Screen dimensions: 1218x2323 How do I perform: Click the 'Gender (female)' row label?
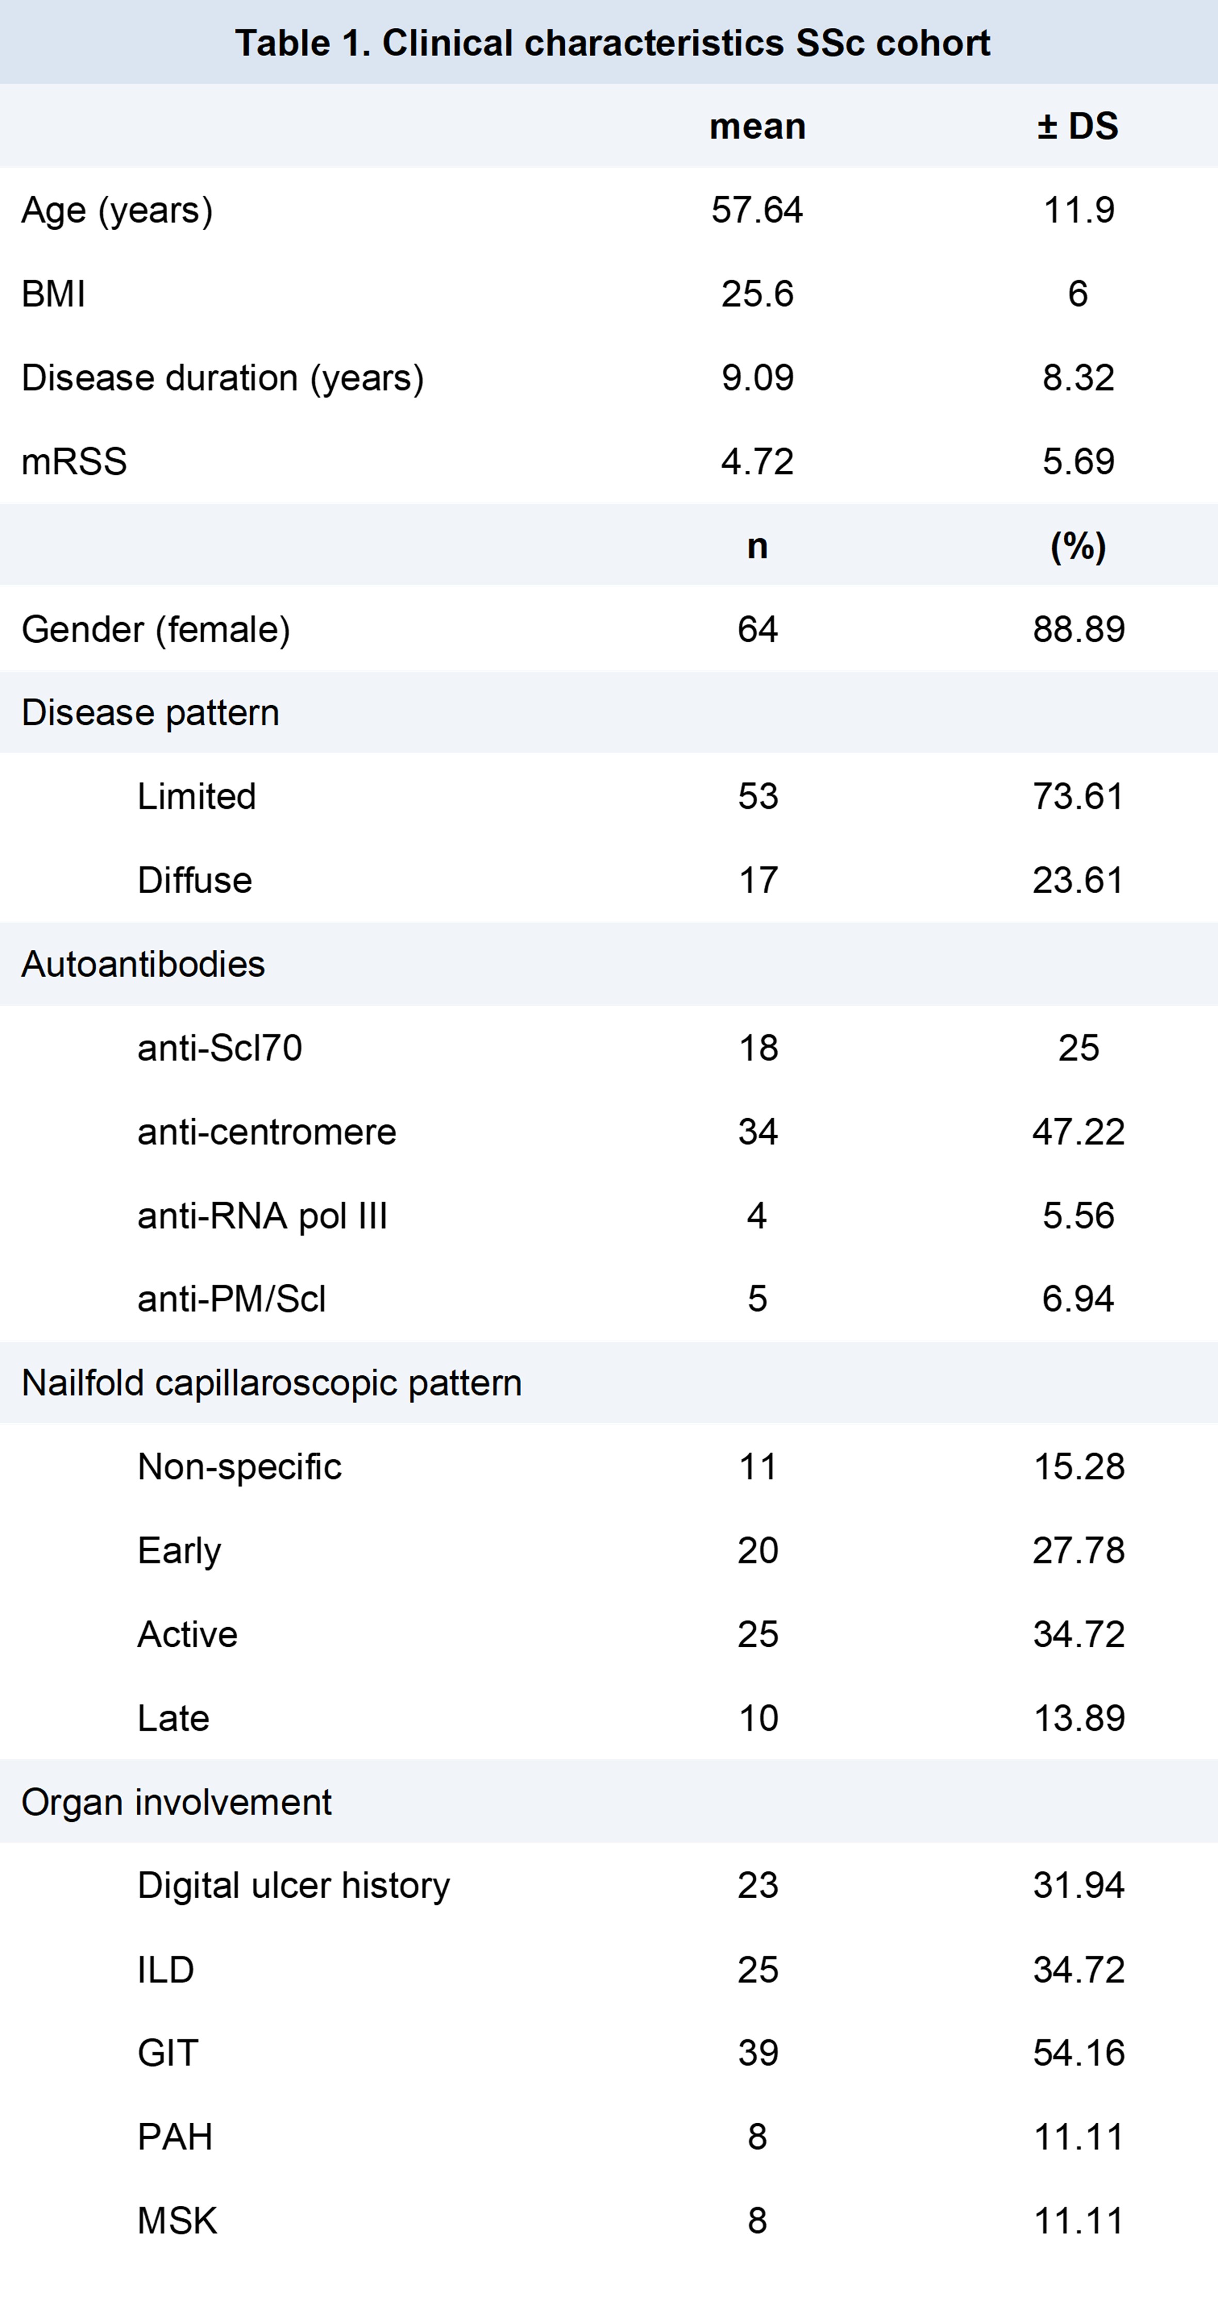tap(156, 629)
